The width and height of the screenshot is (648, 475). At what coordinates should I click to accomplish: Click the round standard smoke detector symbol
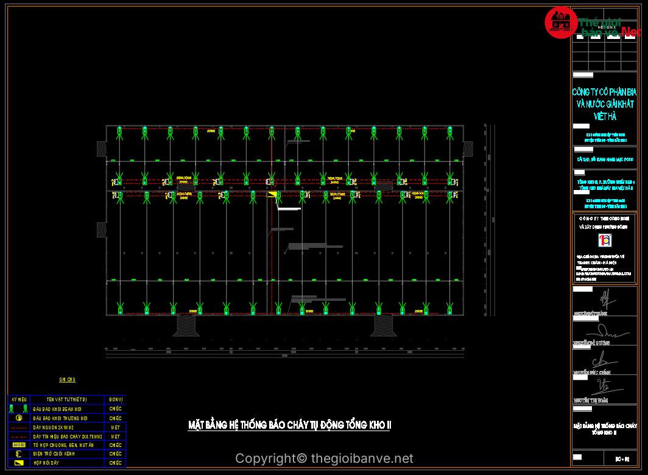(18, 418)
